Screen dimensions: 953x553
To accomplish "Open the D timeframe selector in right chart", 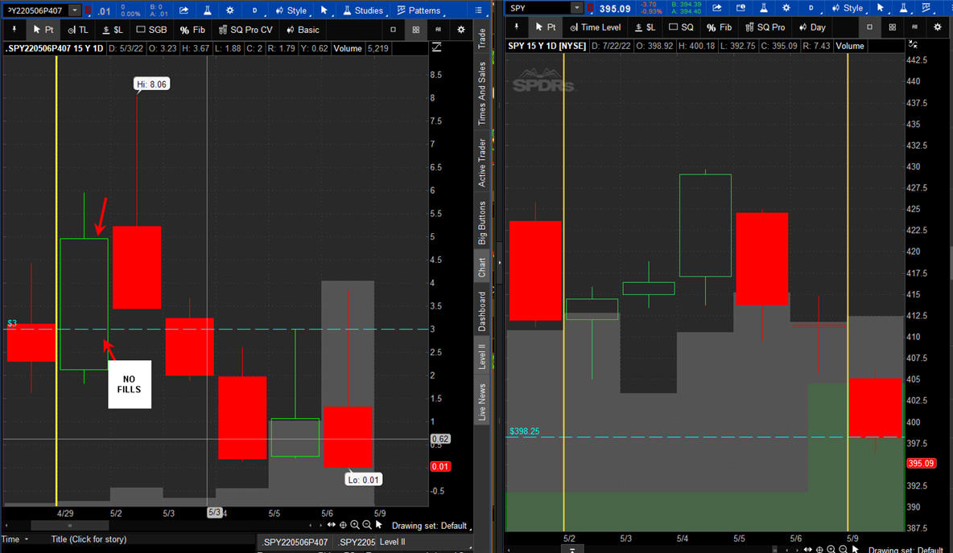I will (811, 8).
